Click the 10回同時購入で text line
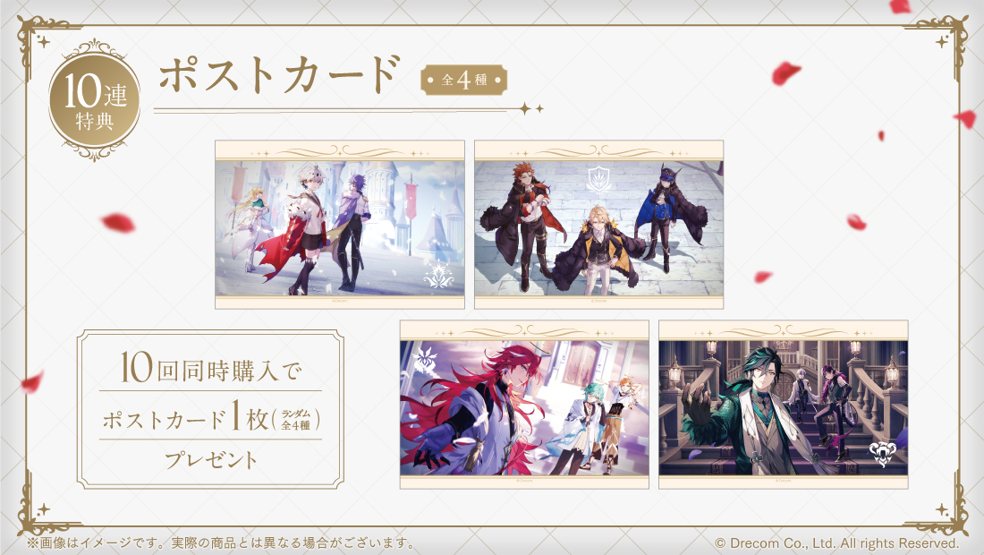984x555 pixels. click(210, 368)
